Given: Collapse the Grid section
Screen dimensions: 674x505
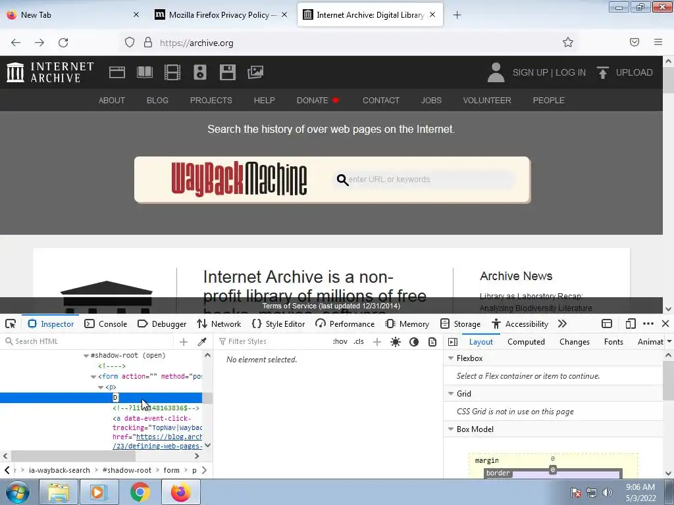Looking at the screenshot, I should coord(451,393).
